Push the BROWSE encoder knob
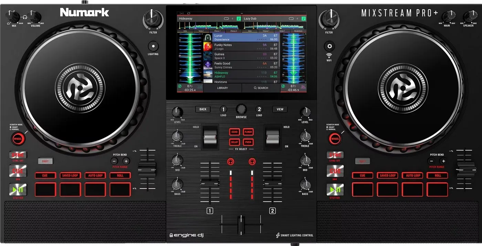The height and width of the screenshot is (246, 482). (241, 109)
